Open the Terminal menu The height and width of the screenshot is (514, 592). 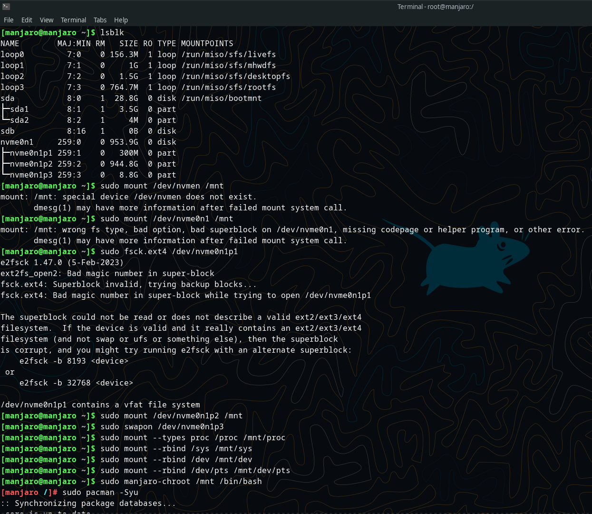coord(73,20)
